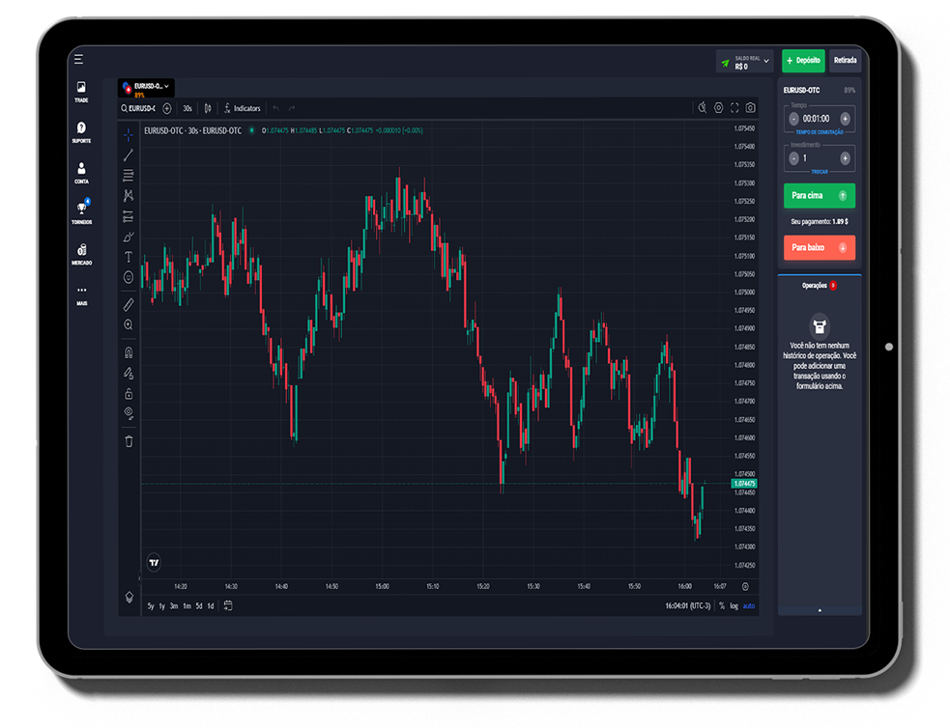Open the EURUSD-OTC symbol dropdown
Screen dimensions: 950x728
(x=147, y=86)
